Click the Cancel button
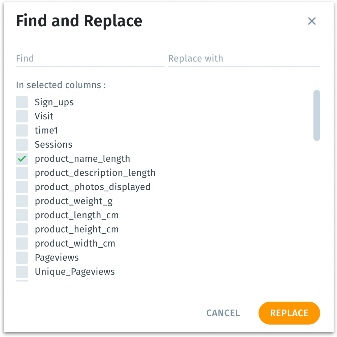 [223, 313]
